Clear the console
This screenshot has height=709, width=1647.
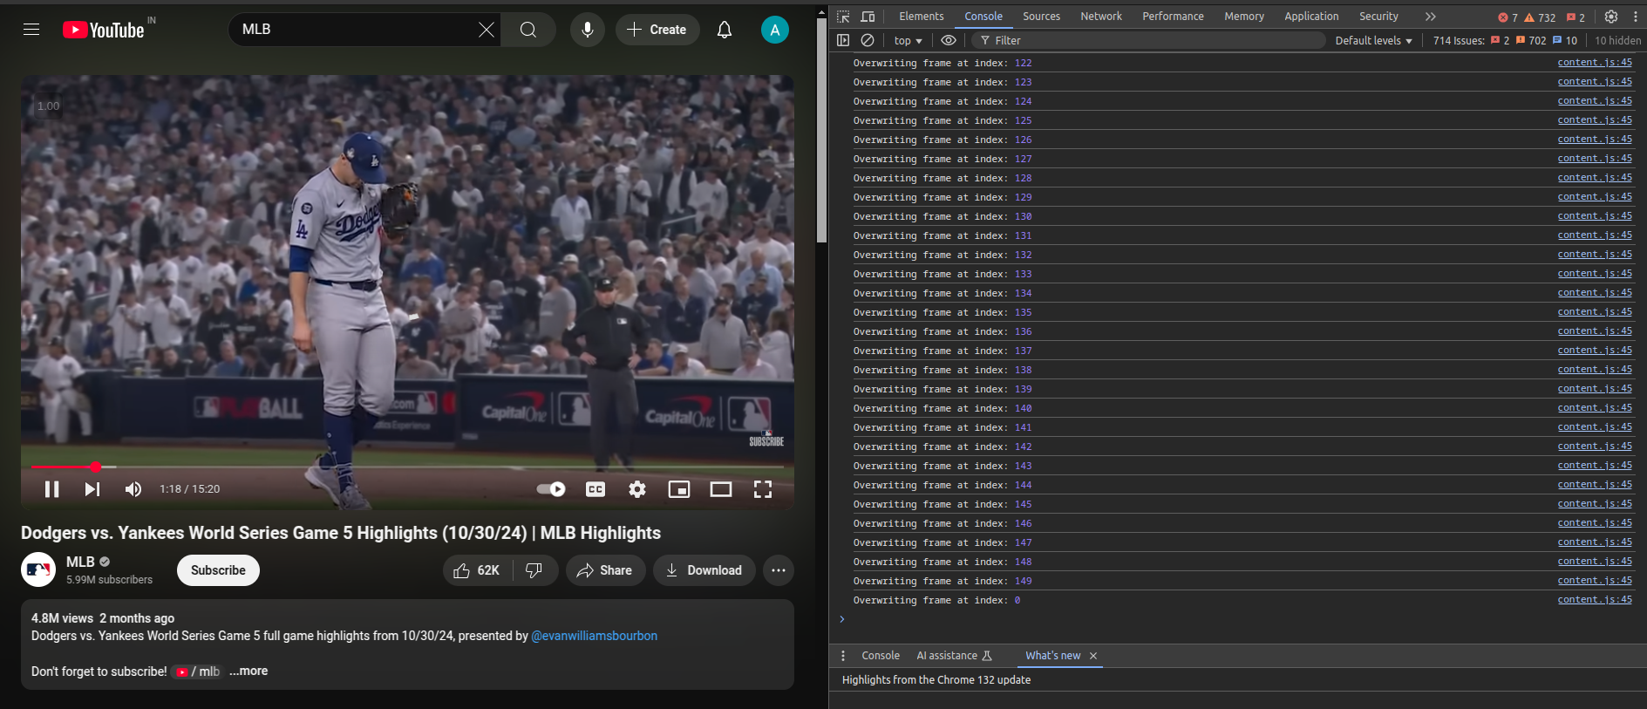tap(868, 40)
